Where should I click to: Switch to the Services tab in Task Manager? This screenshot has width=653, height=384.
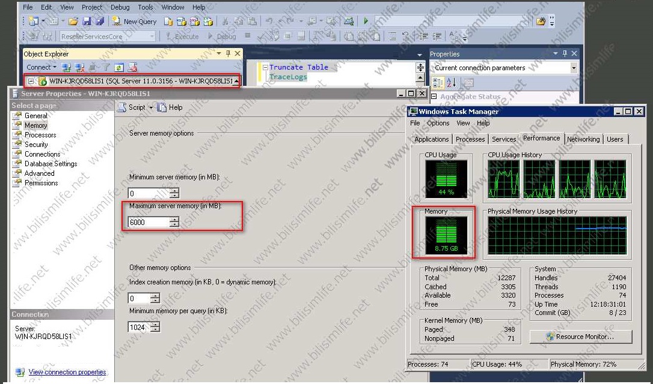(504, 139)
